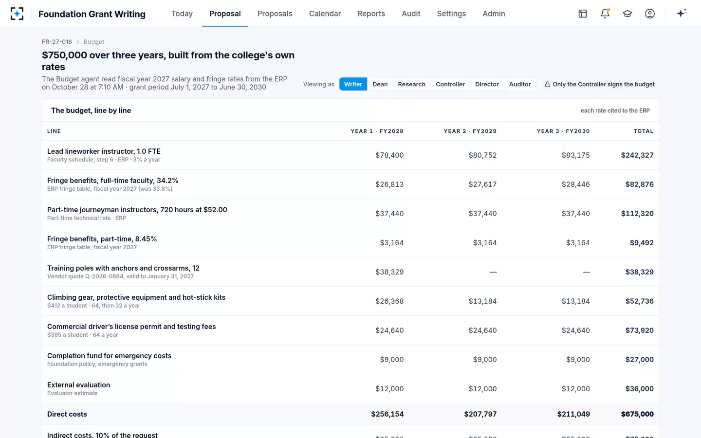Click the Foundation Grant Writing logo icon

[x=17, y=14]
